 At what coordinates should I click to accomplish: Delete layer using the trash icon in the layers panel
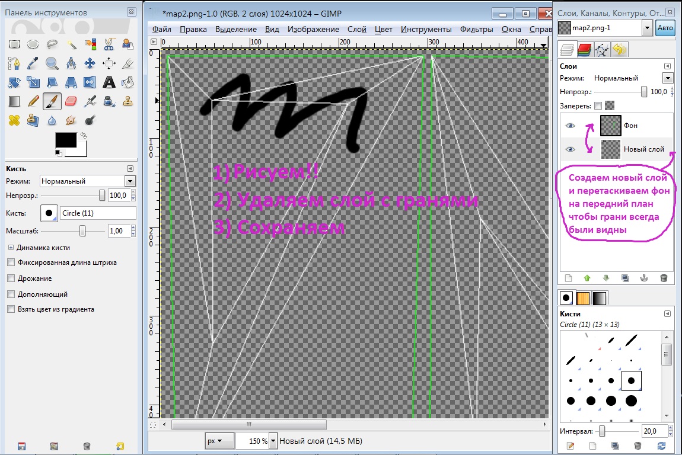[664, 278]
